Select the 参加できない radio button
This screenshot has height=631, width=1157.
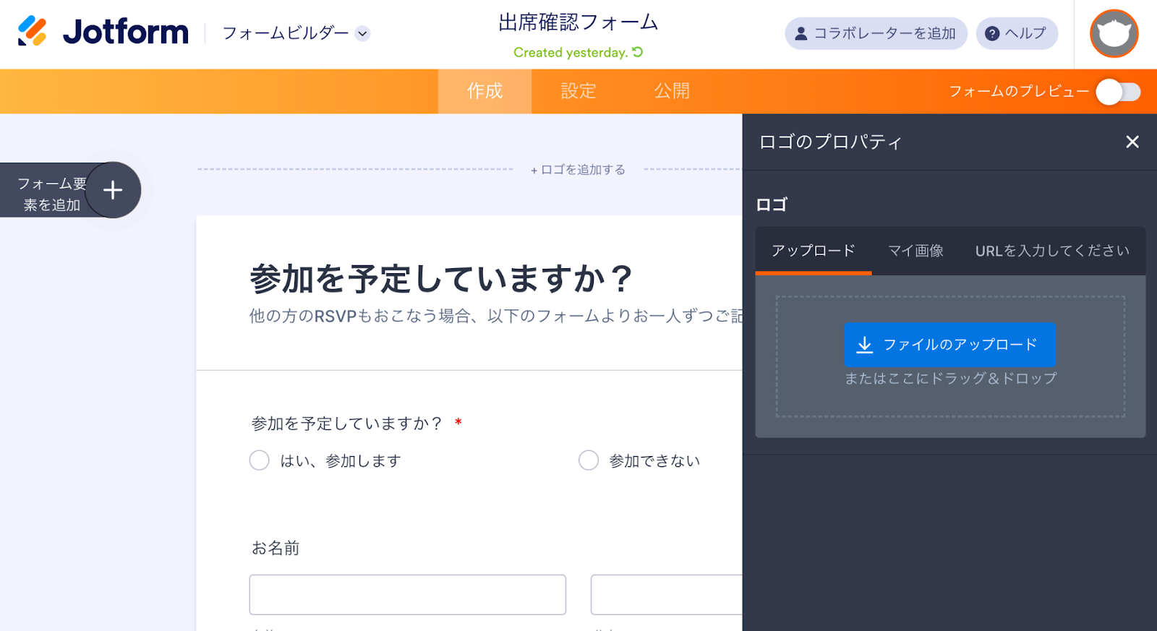(589, 460)
